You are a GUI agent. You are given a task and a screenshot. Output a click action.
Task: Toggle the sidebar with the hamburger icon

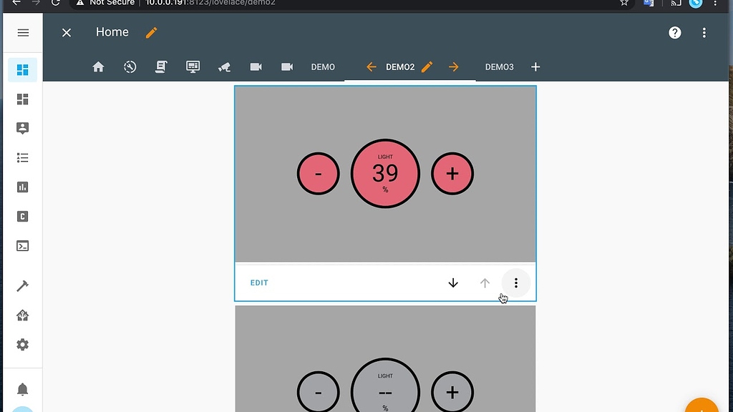22,32
